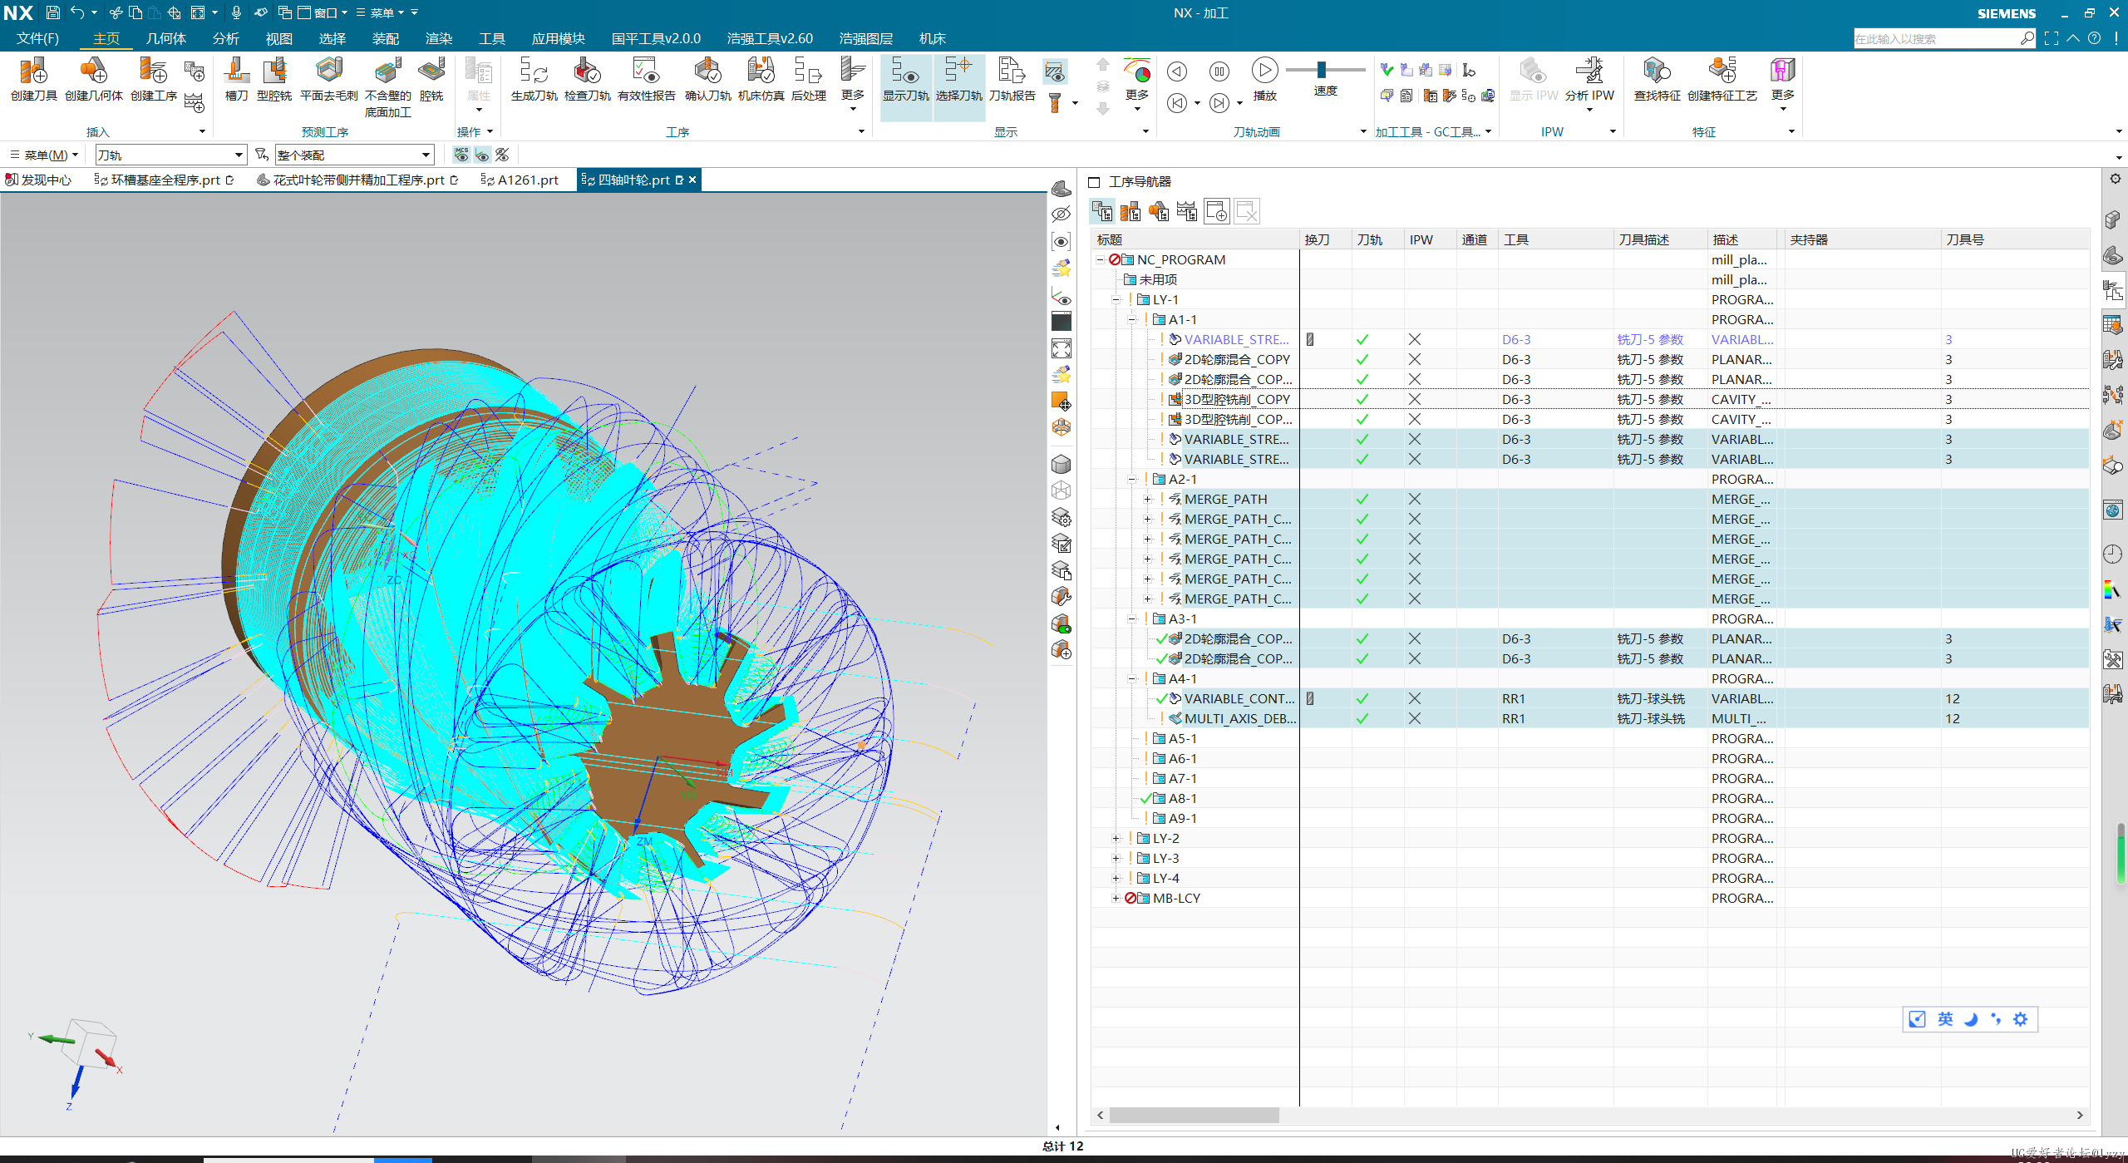Select the 3D型腔铣削_COPY operation row
The width and height of the screenshot is (2128, 1163).
[x=1589, y=399]
